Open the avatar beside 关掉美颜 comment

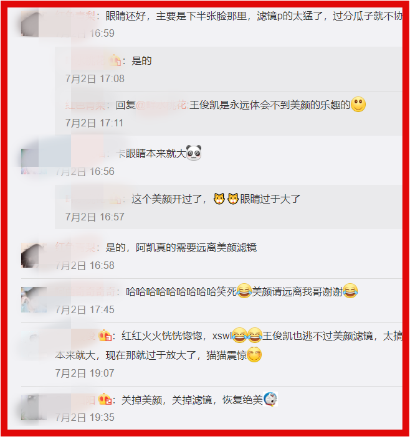coord(34,408)
